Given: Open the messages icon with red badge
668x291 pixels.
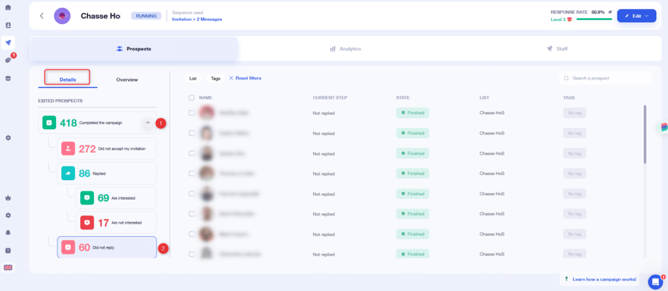Looking at the screenshot, I should pyautogui.click(x=8, y=61).
